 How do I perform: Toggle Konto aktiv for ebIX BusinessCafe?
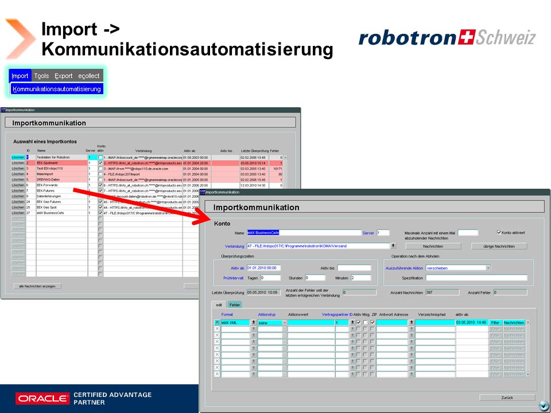100,213
